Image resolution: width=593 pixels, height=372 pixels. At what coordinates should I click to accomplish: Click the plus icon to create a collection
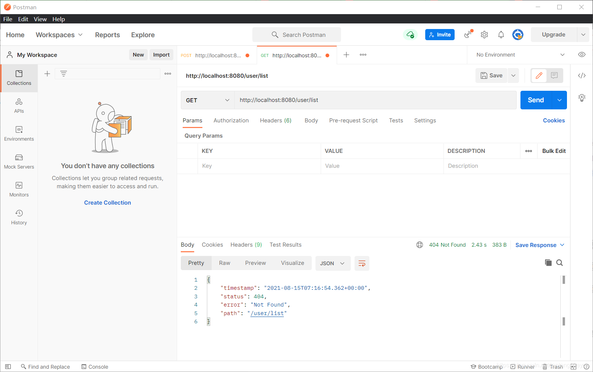(x=47, y=74)
